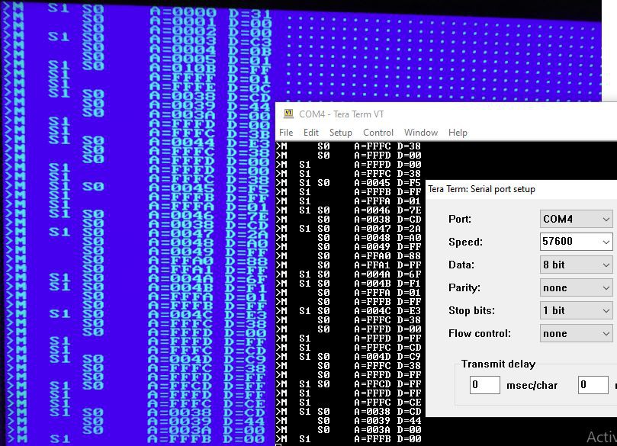
Task: Click terminal line A=FFA0 D=88
Action: coord(349,256)
